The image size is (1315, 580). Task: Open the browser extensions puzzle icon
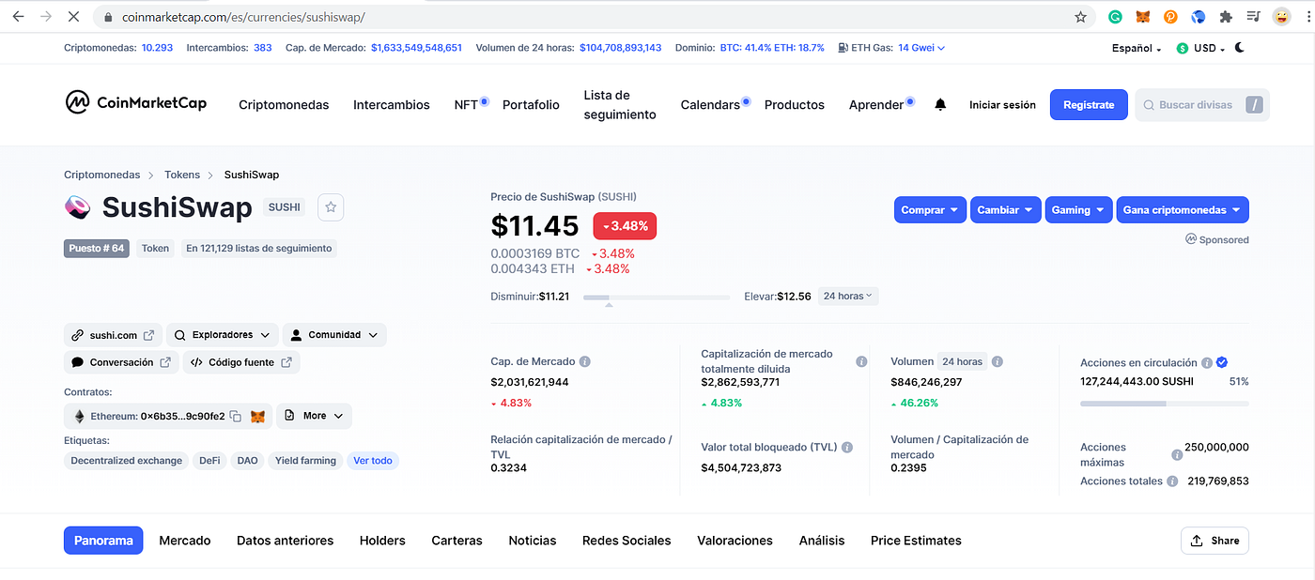pyautogui.click(x=1226, y=17)
